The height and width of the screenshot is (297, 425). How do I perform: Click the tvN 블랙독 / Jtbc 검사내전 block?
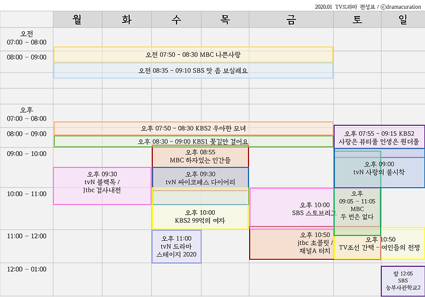[102, 186]
